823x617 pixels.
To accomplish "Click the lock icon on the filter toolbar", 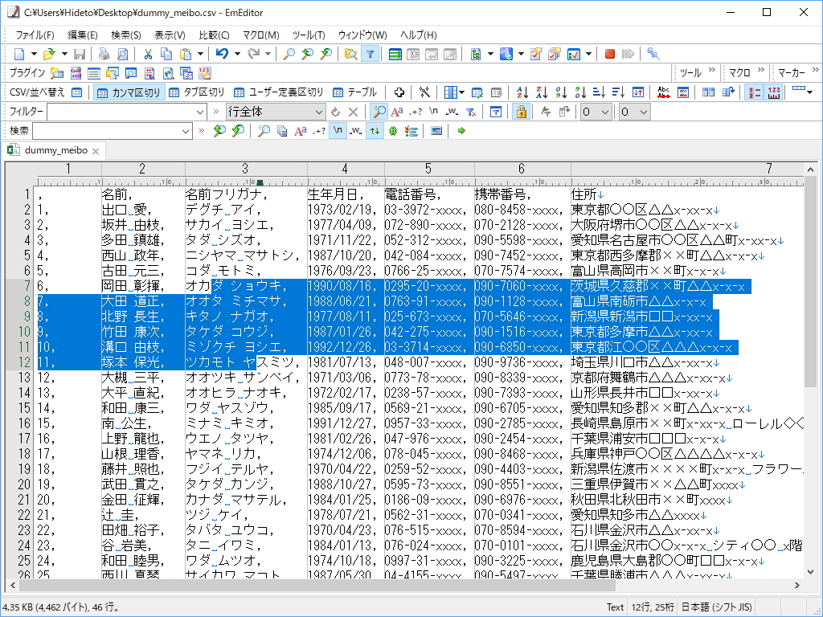I will (x=521, y=112).
